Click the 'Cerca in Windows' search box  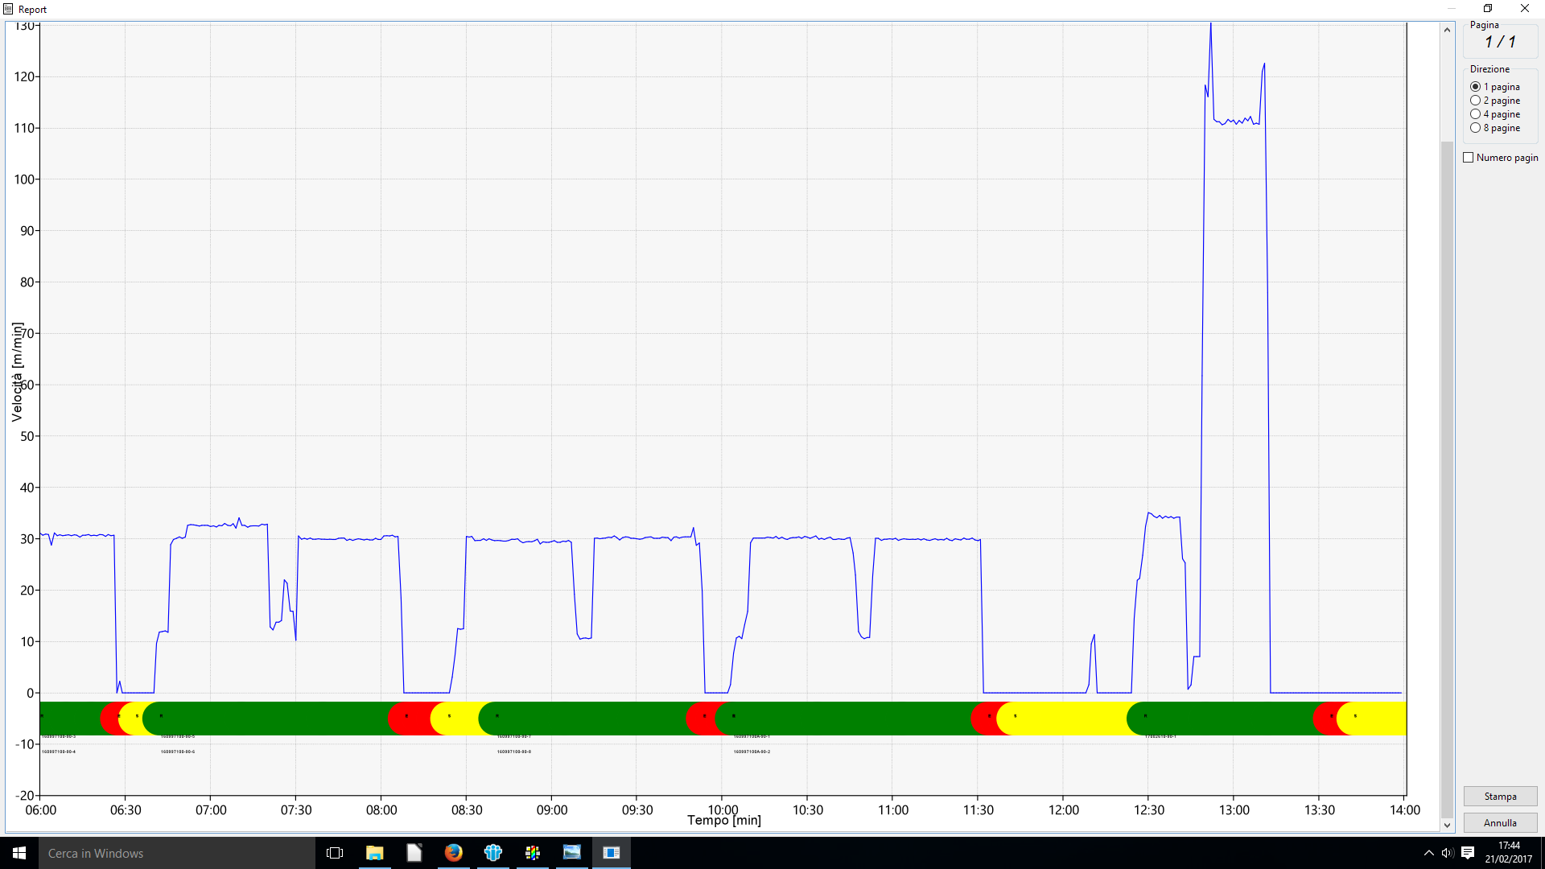coord(177,853)
